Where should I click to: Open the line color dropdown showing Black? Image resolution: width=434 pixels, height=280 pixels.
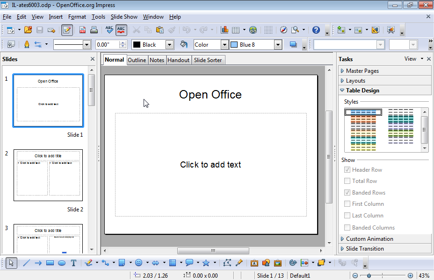click(169, 44)
